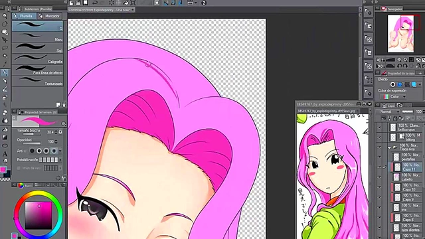Image resolution: width=425 pixels, height=239 pixels.
Task: Click the Navigator preview thumbnail
Action: pos(400,34)
